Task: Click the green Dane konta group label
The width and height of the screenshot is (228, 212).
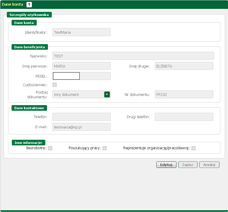Action: coord(24,23)
